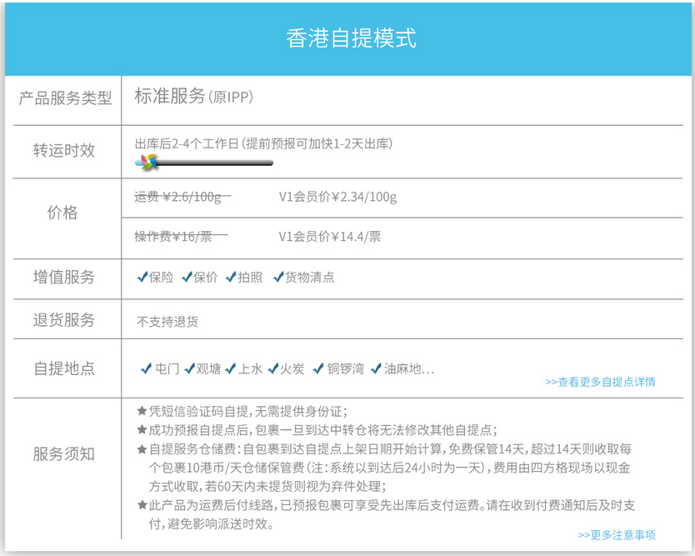Click the dark transit time progress bar
Screen dimensions: 695x556
pyautogui.click(x=215, y=163)
